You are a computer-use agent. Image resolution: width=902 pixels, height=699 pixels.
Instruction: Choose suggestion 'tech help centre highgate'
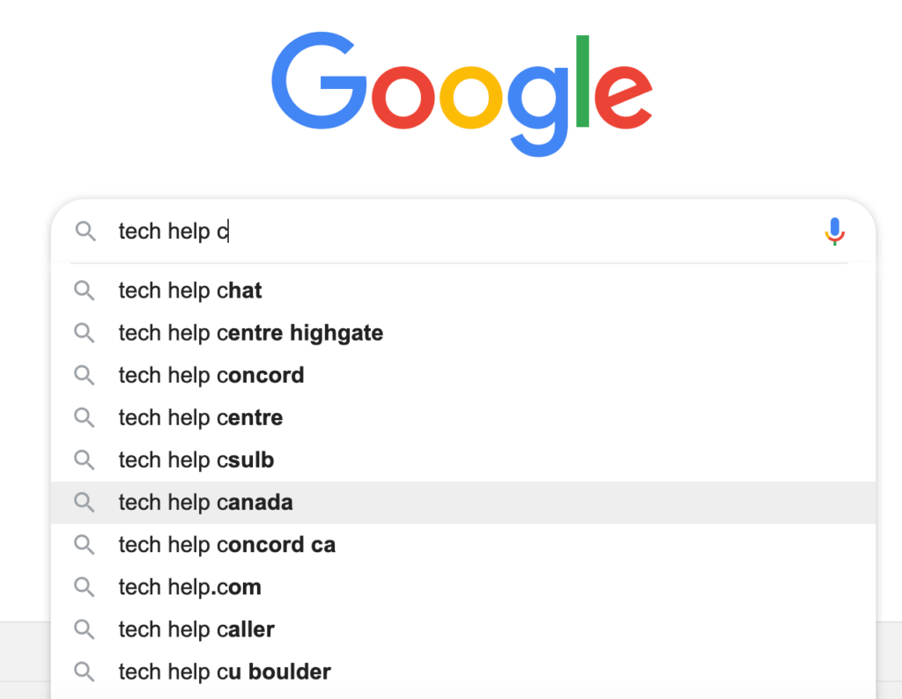click(463, 333)
